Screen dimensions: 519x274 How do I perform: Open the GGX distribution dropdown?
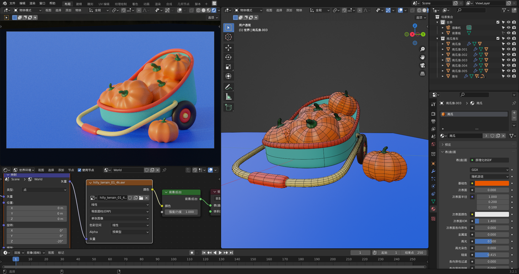click(x=489, y=170)
